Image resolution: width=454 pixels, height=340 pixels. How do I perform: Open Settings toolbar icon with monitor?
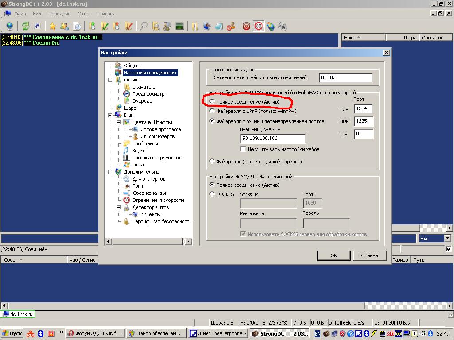207,26
